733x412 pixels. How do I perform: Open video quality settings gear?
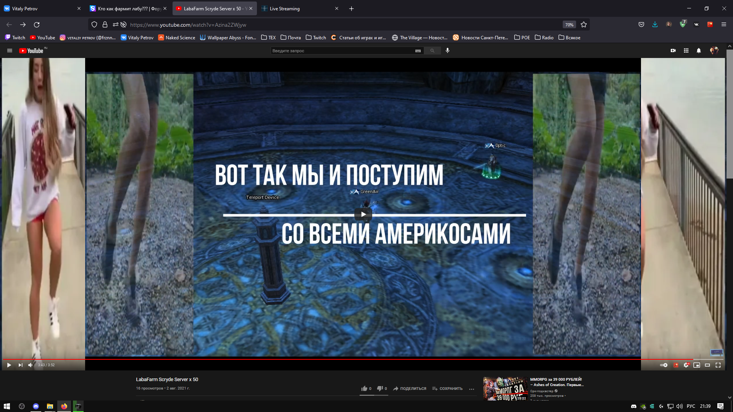pyautogui.click(x=686, y=365)
